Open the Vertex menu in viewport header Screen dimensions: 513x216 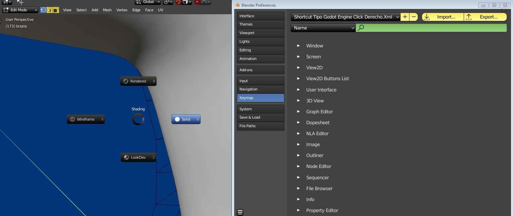coord(122,10)
